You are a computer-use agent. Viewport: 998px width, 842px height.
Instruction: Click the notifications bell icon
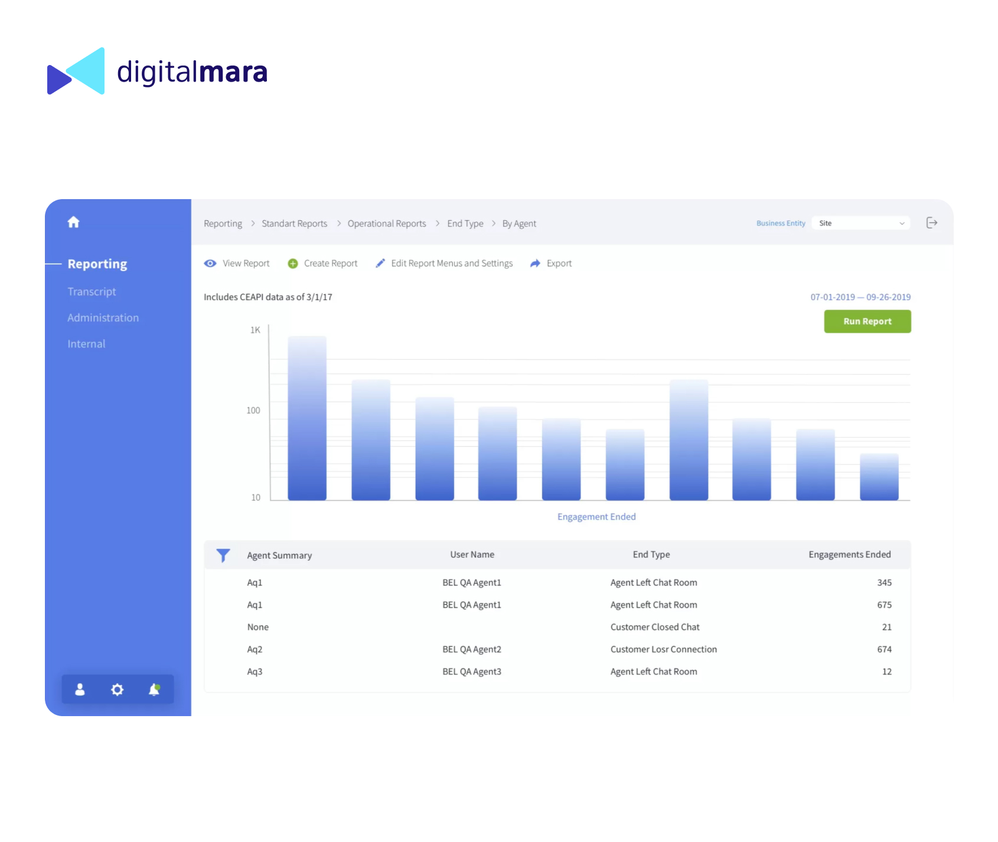[154, 690]
